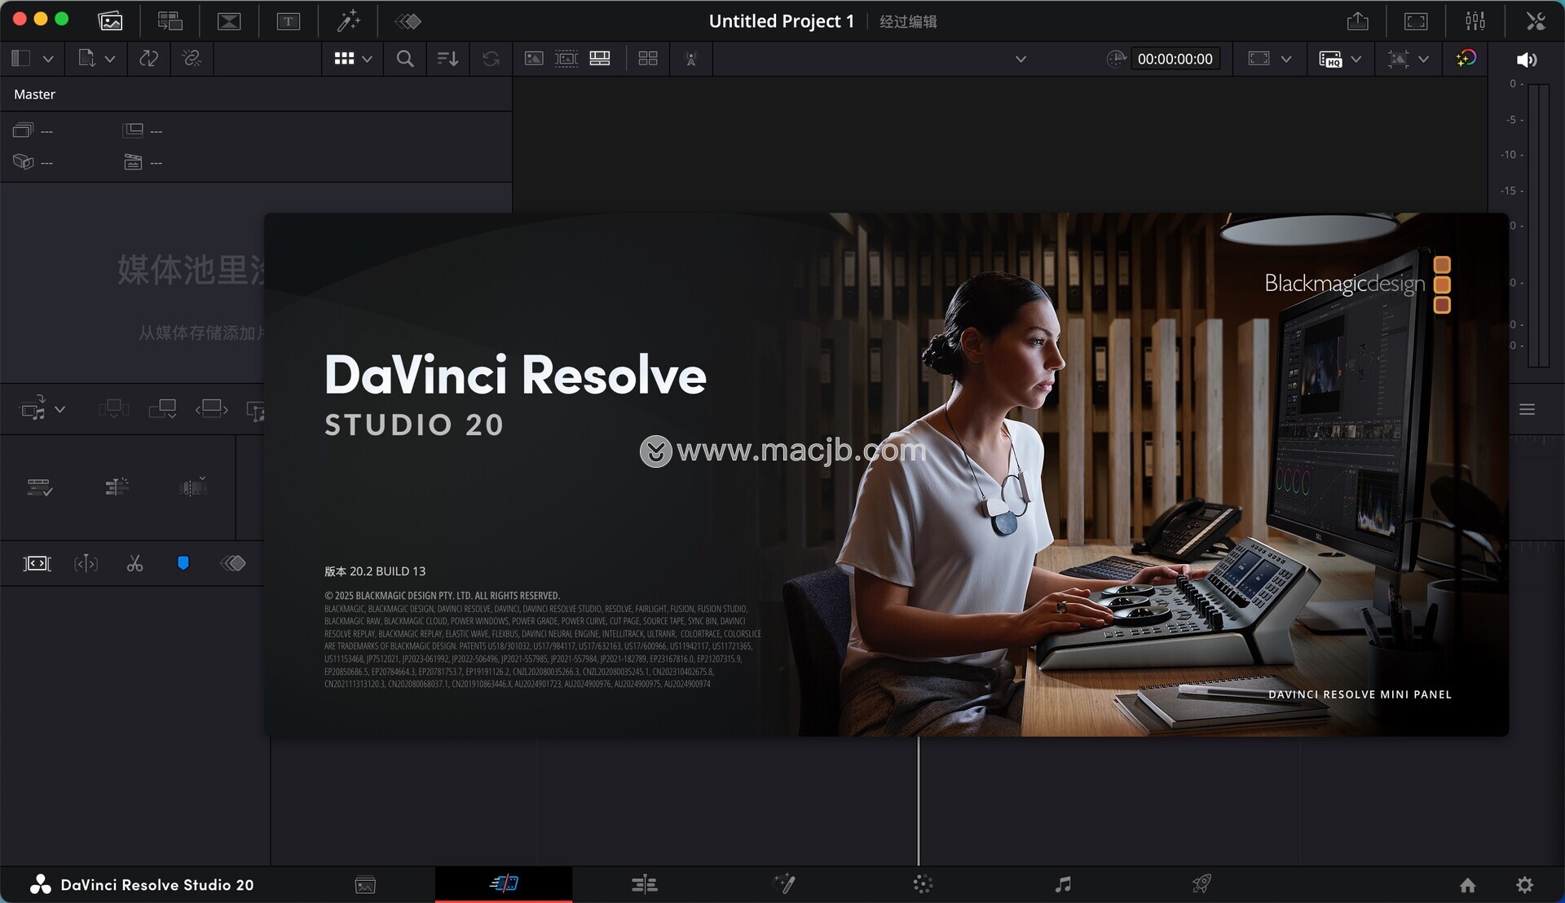The width and height of the screenshot is (1565, 903).
Task: Click the relink media broken-chain icon
Action: 192,59
